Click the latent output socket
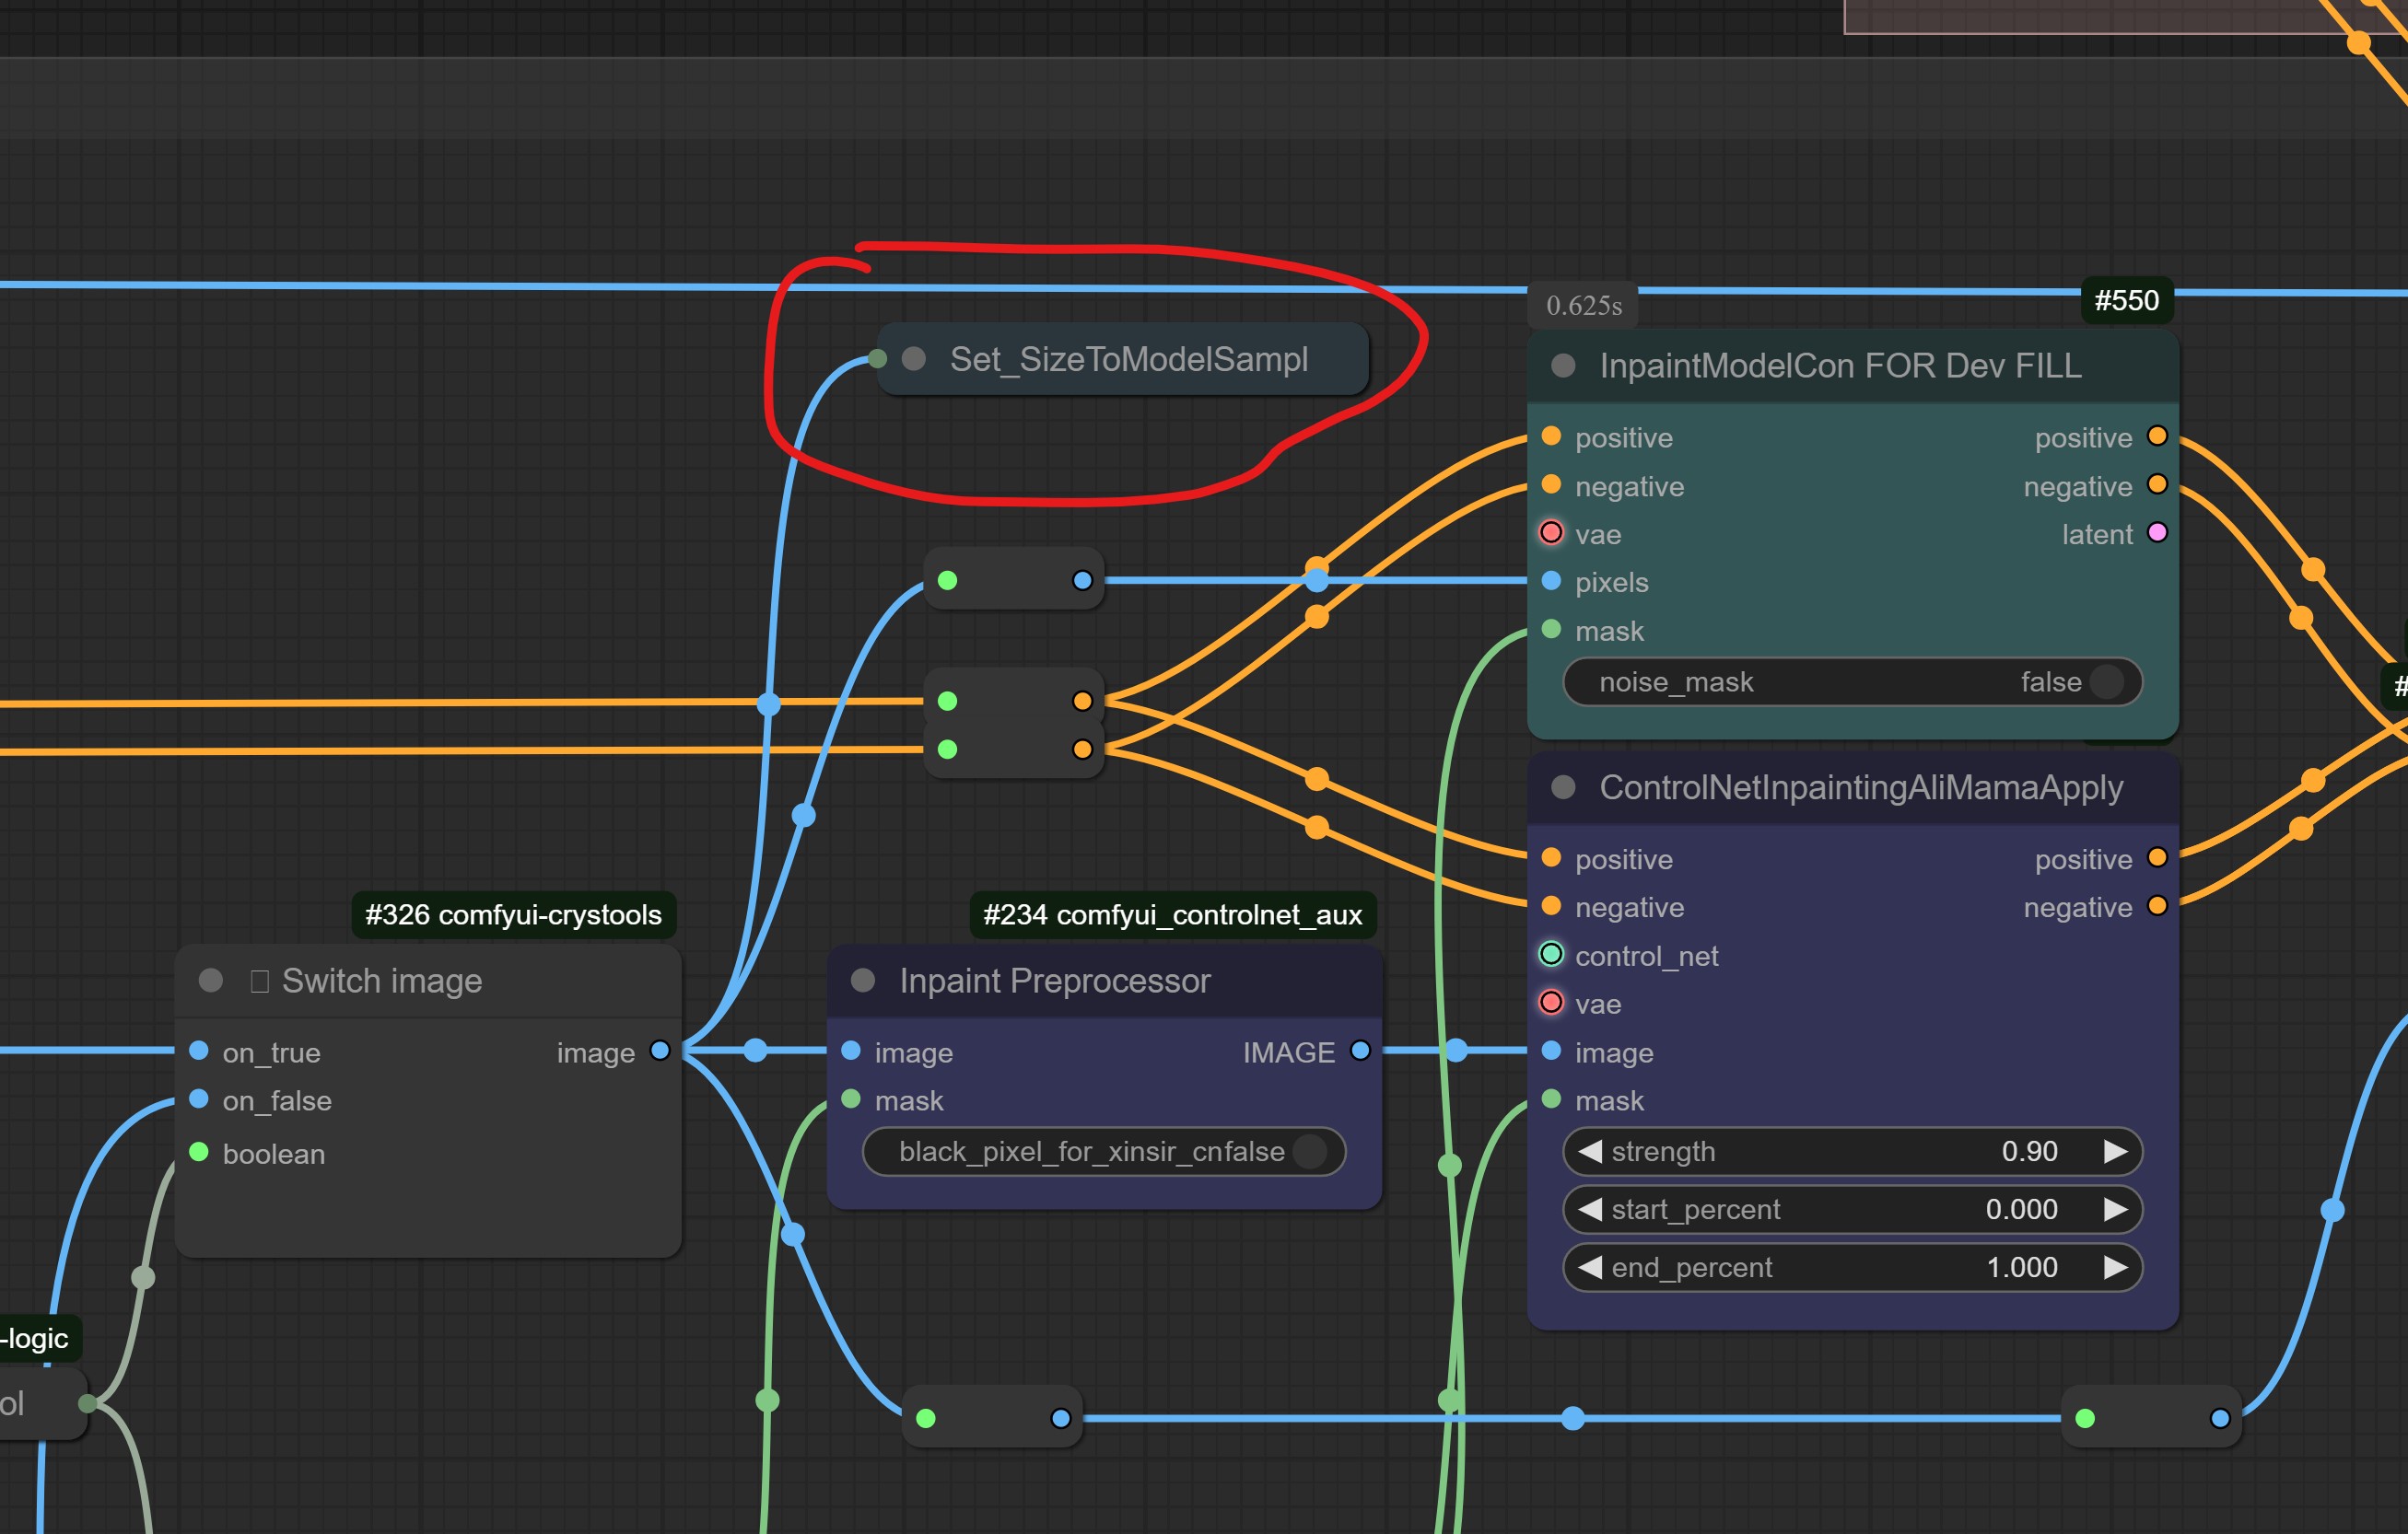This screenshot has height=1534, width=2408. [2157, 532]
